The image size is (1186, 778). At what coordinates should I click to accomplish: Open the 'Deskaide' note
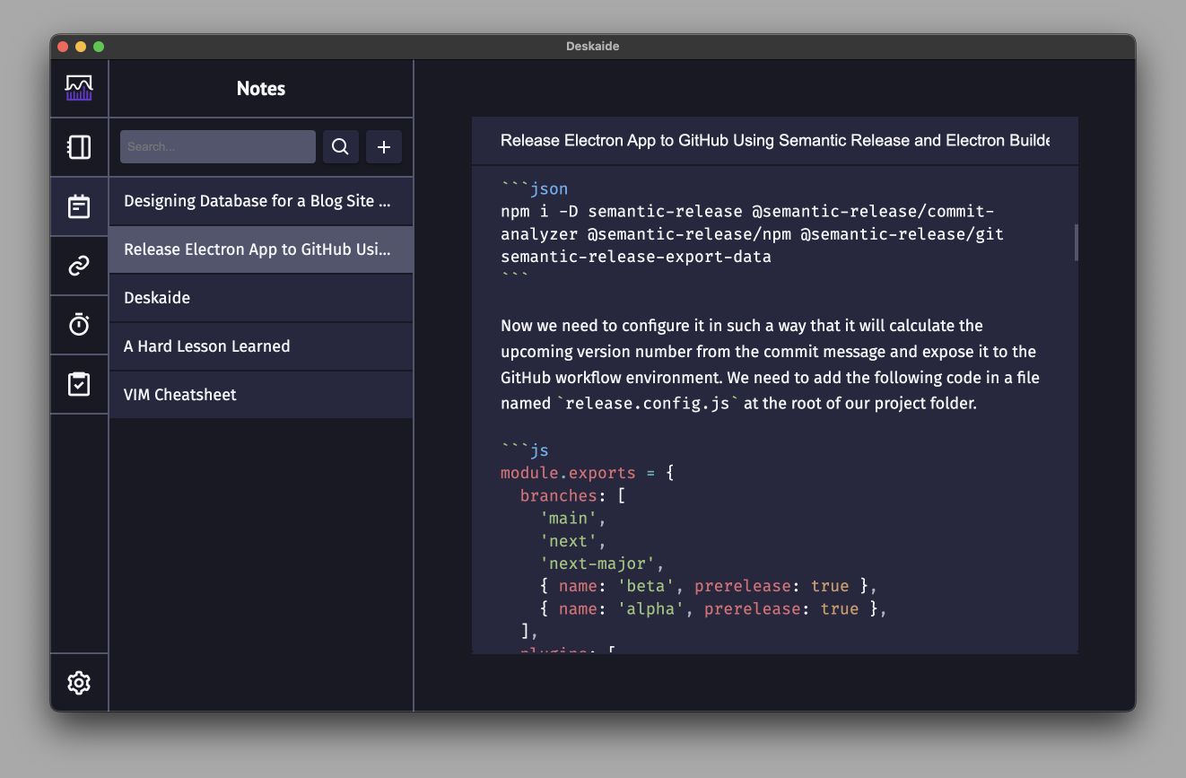coord(261,298)
